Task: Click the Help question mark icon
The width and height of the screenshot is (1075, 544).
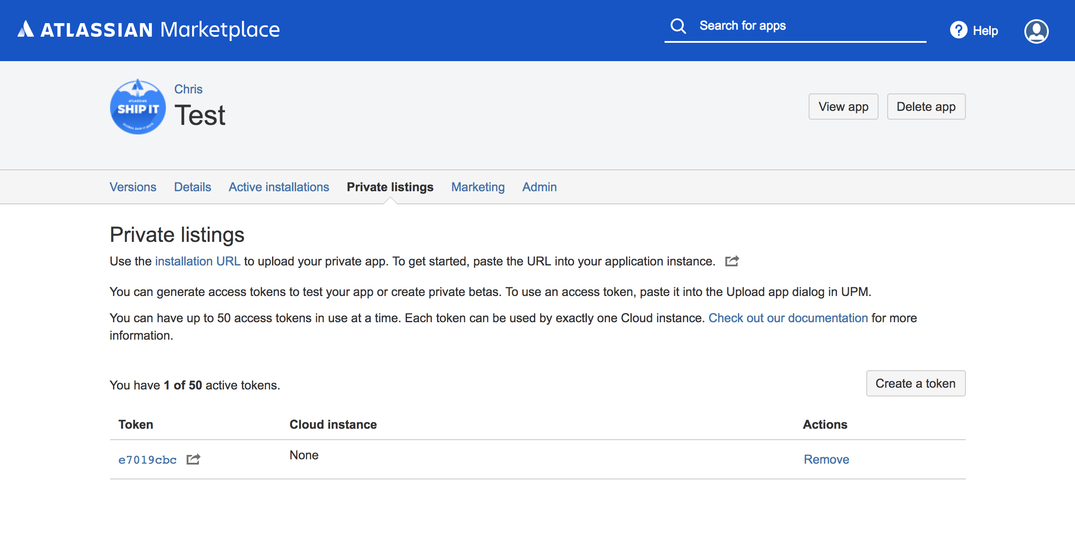Action: [x=958, y=30]
